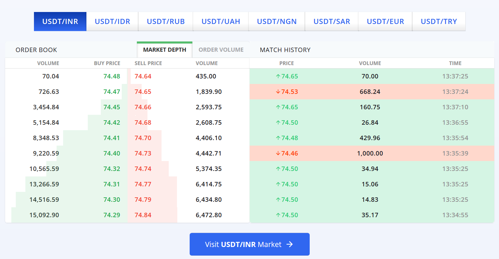Click the up arrow in the 13:34:55 row
Image resolution: width=499 pixels, height=259 pixels.
tap(278, 215)
